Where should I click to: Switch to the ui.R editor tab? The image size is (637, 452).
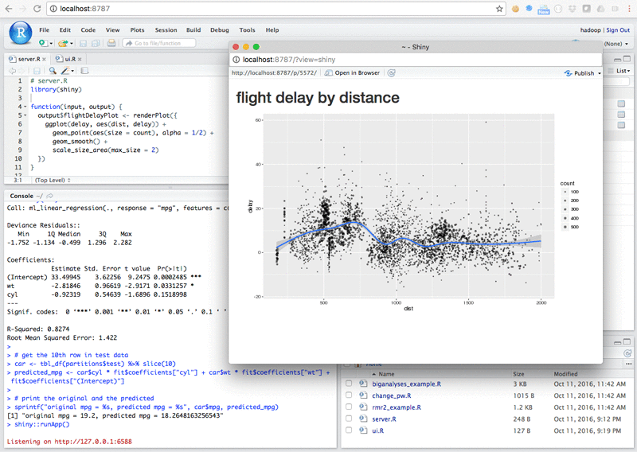pyautogui.click(x=67, y=59)
